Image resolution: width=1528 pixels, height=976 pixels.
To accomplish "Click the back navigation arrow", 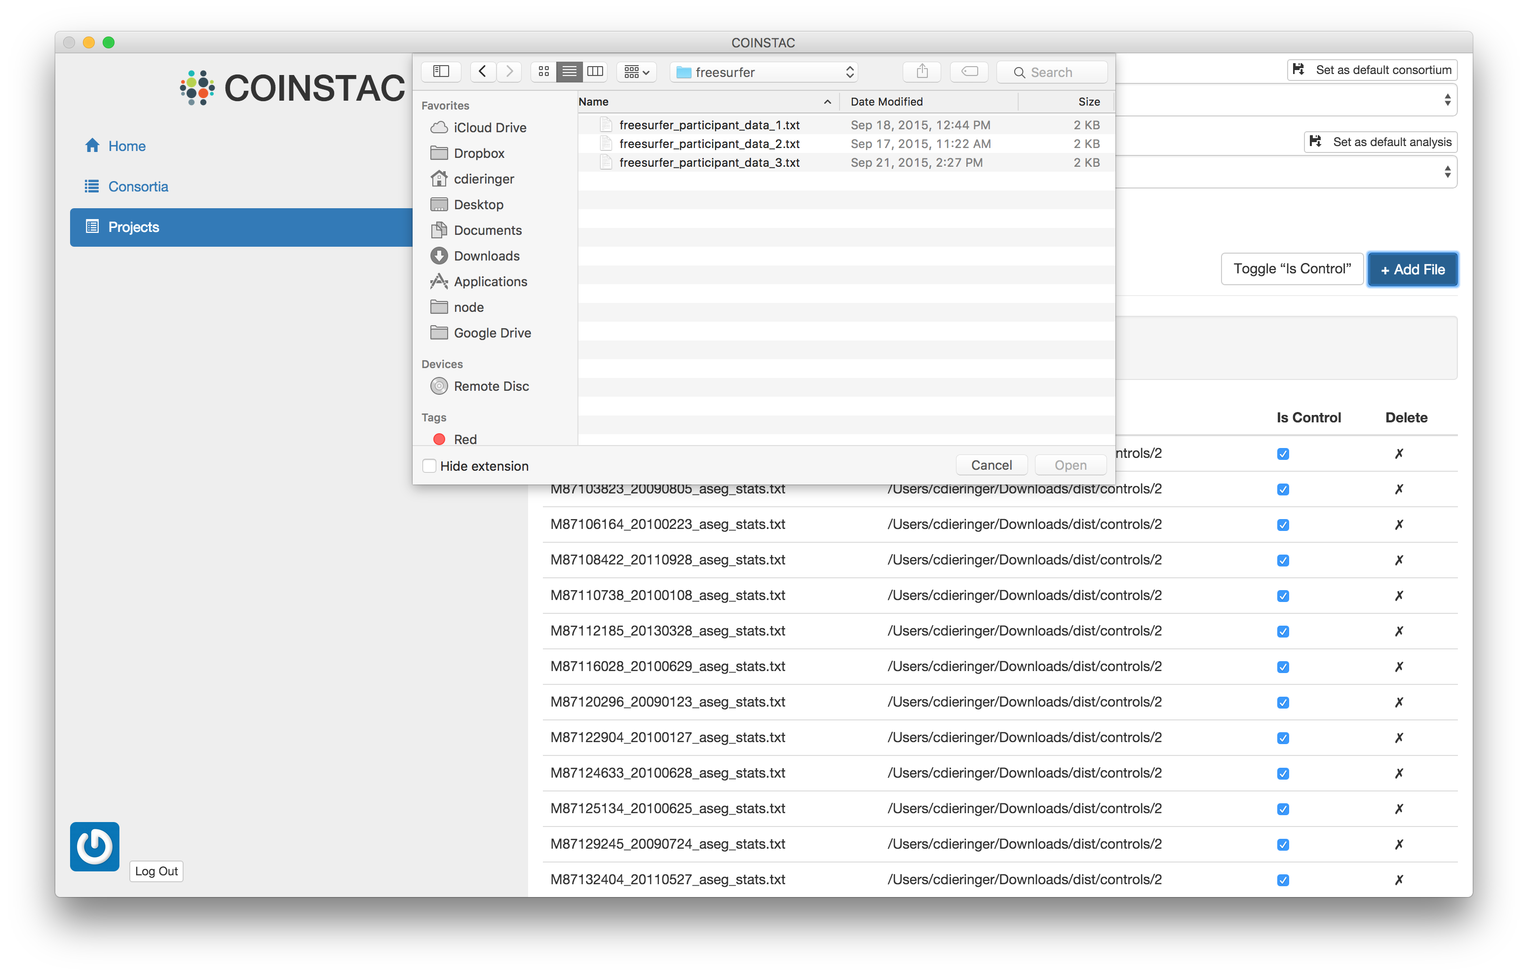I will (483, 72).
